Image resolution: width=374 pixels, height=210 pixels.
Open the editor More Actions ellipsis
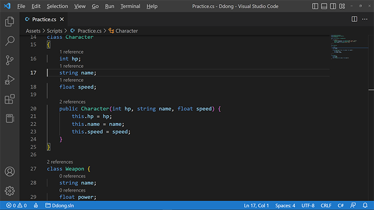(365, 19)
